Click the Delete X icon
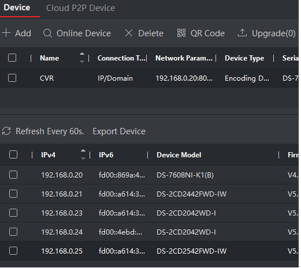301x268 pixels. 129,33
